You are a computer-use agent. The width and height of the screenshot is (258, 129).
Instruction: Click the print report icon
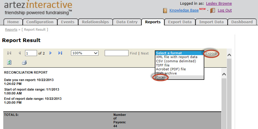24,62
